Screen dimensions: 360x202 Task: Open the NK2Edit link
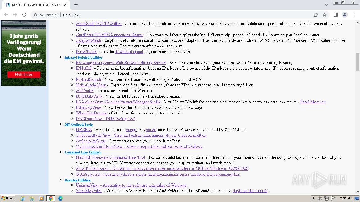pyautogui.click(x=84, y=130)
